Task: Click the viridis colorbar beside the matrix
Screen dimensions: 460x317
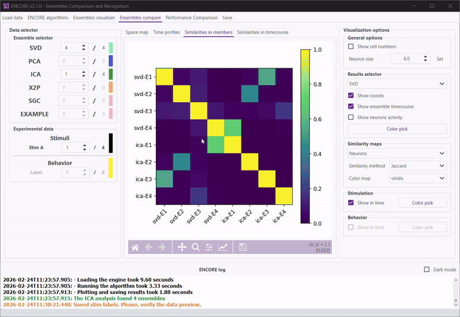Action: tap(305, 137)
